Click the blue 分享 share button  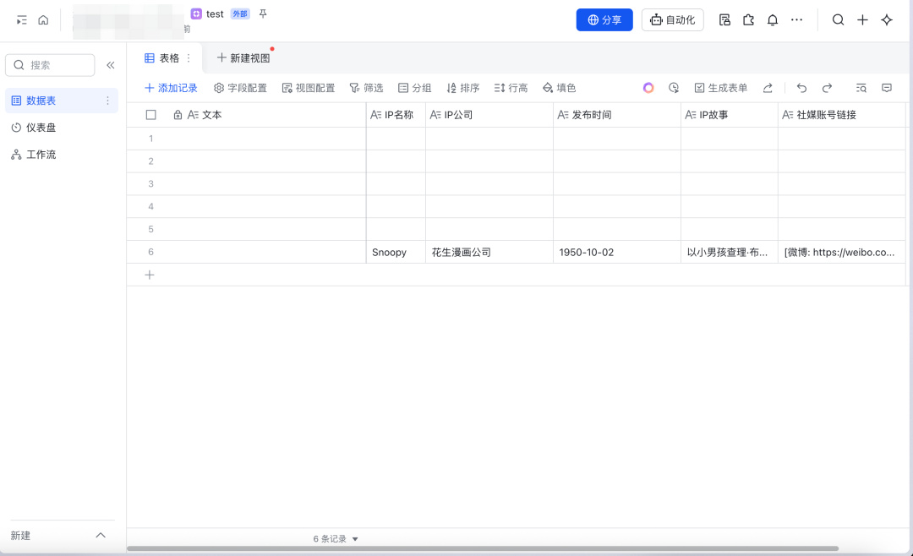604,19
